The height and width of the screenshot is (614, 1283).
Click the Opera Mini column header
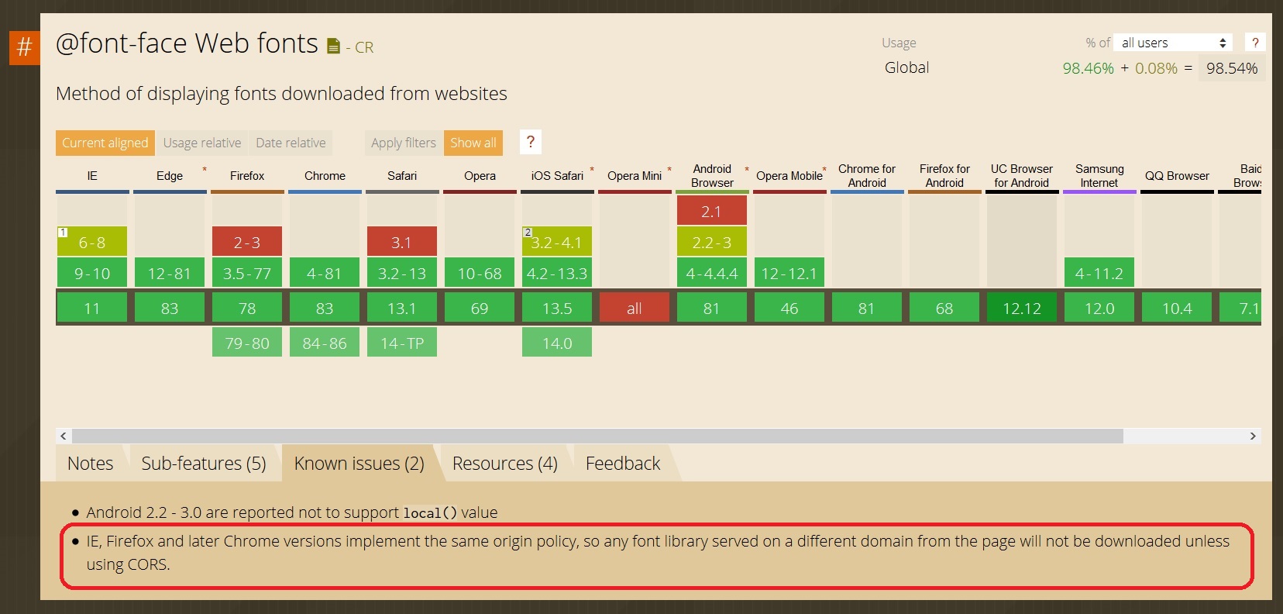click(635, 176)
